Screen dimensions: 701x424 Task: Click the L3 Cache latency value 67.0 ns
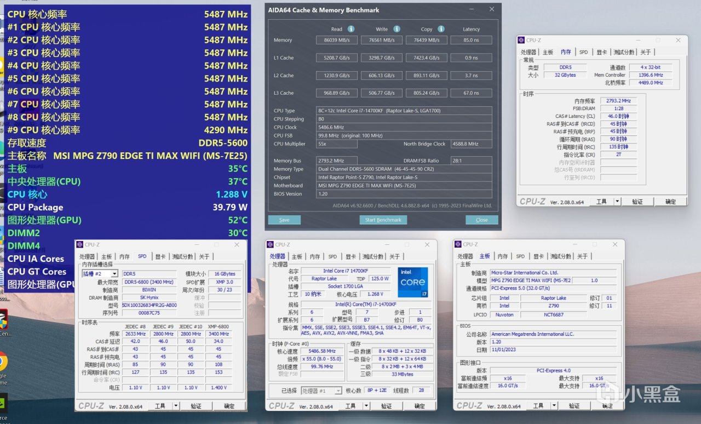point(471,93)
